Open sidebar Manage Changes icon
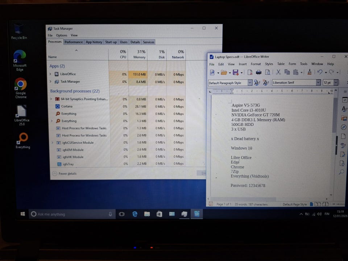This screenshot has height=261, width=348. pyautogui.click(x=343, y=154)
